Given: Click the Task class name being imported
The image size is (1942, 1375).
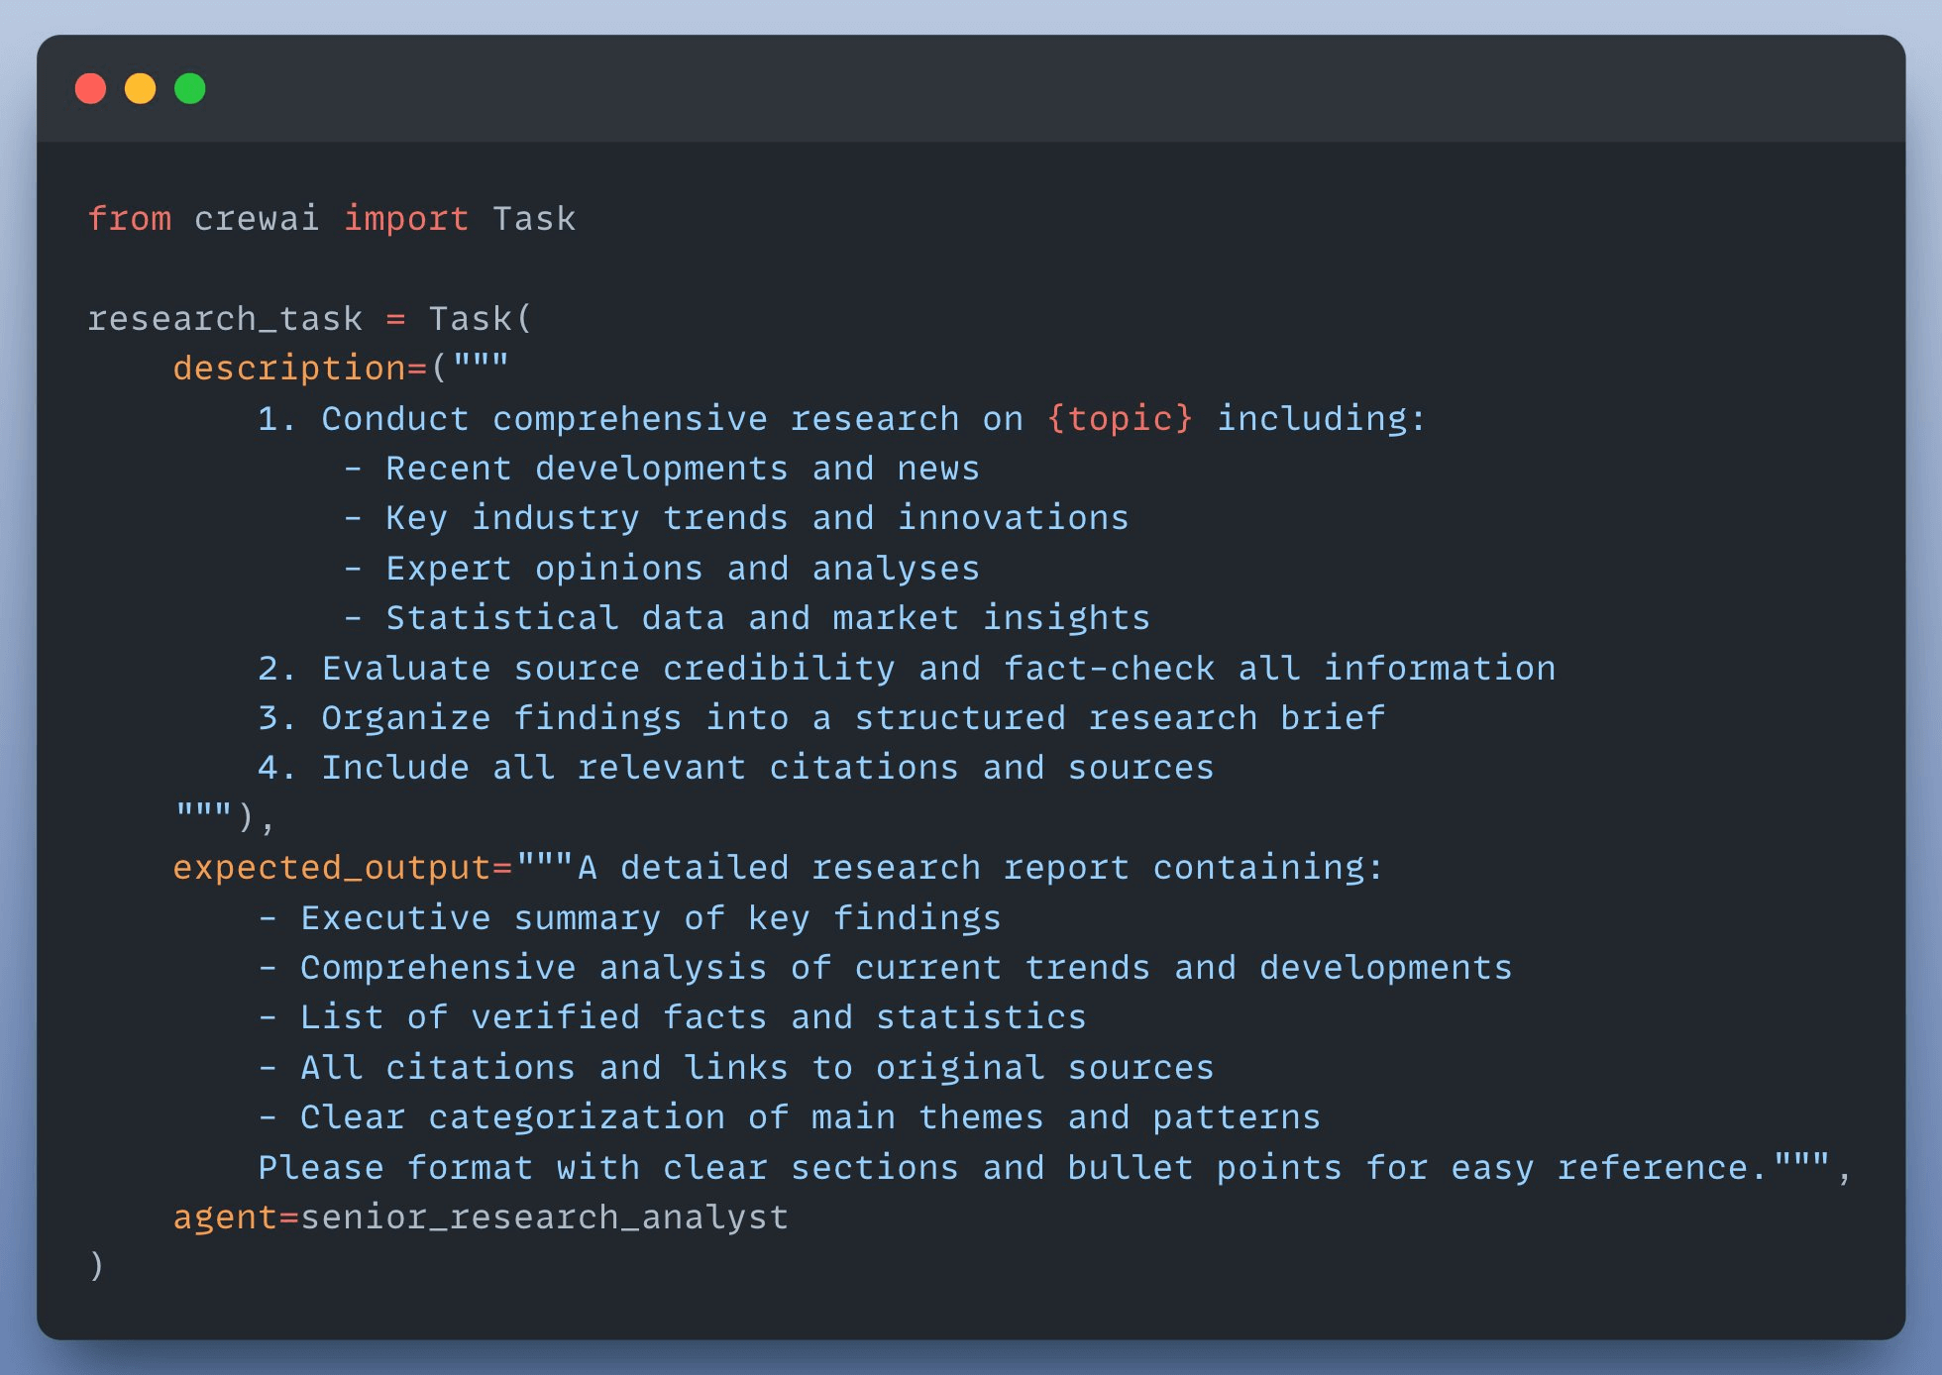Looking at the screenshot, I should point(535,218).
